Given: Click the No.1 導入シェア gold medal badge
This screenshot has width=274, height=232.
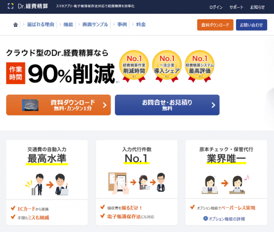Looking at the screenshot, I should [x=167, y=66].
